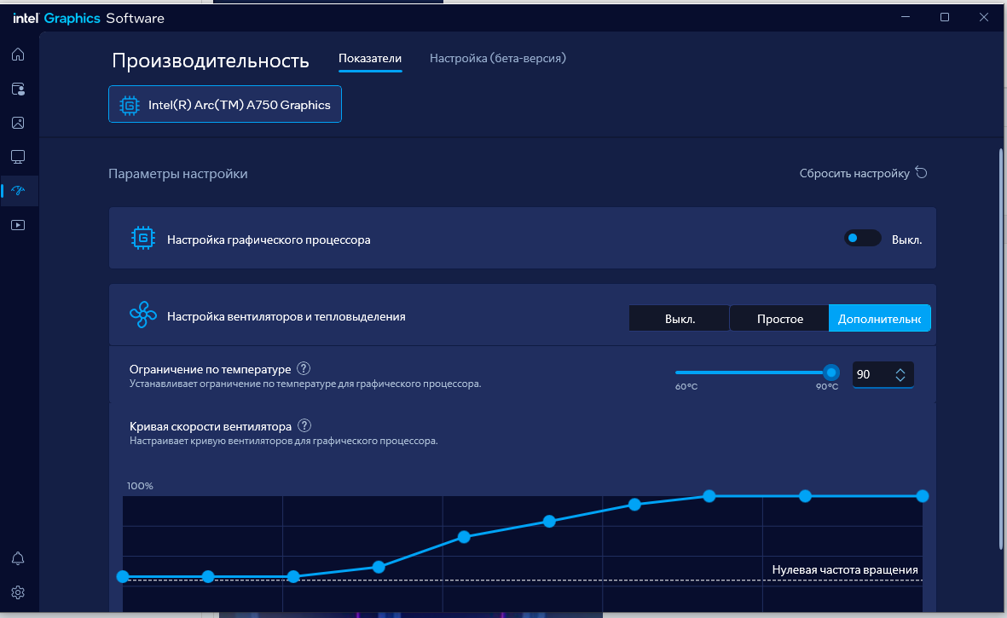Click the 60°C label under the slider

click(x=686, y=387)
